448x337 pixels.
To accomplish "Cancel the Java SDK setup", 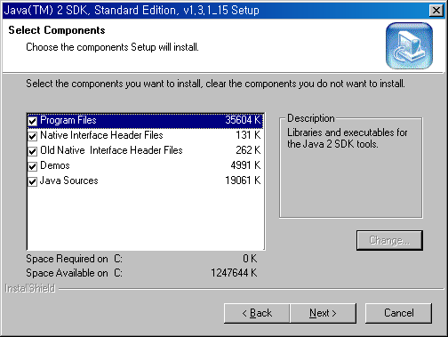I will [x=398, y=313].
